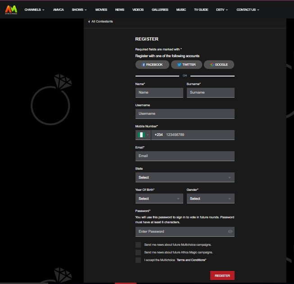Image resolution: width=294 pixels, height=284 pixels.
Task: Open the Gender dropdown
Action: [211, 198]
